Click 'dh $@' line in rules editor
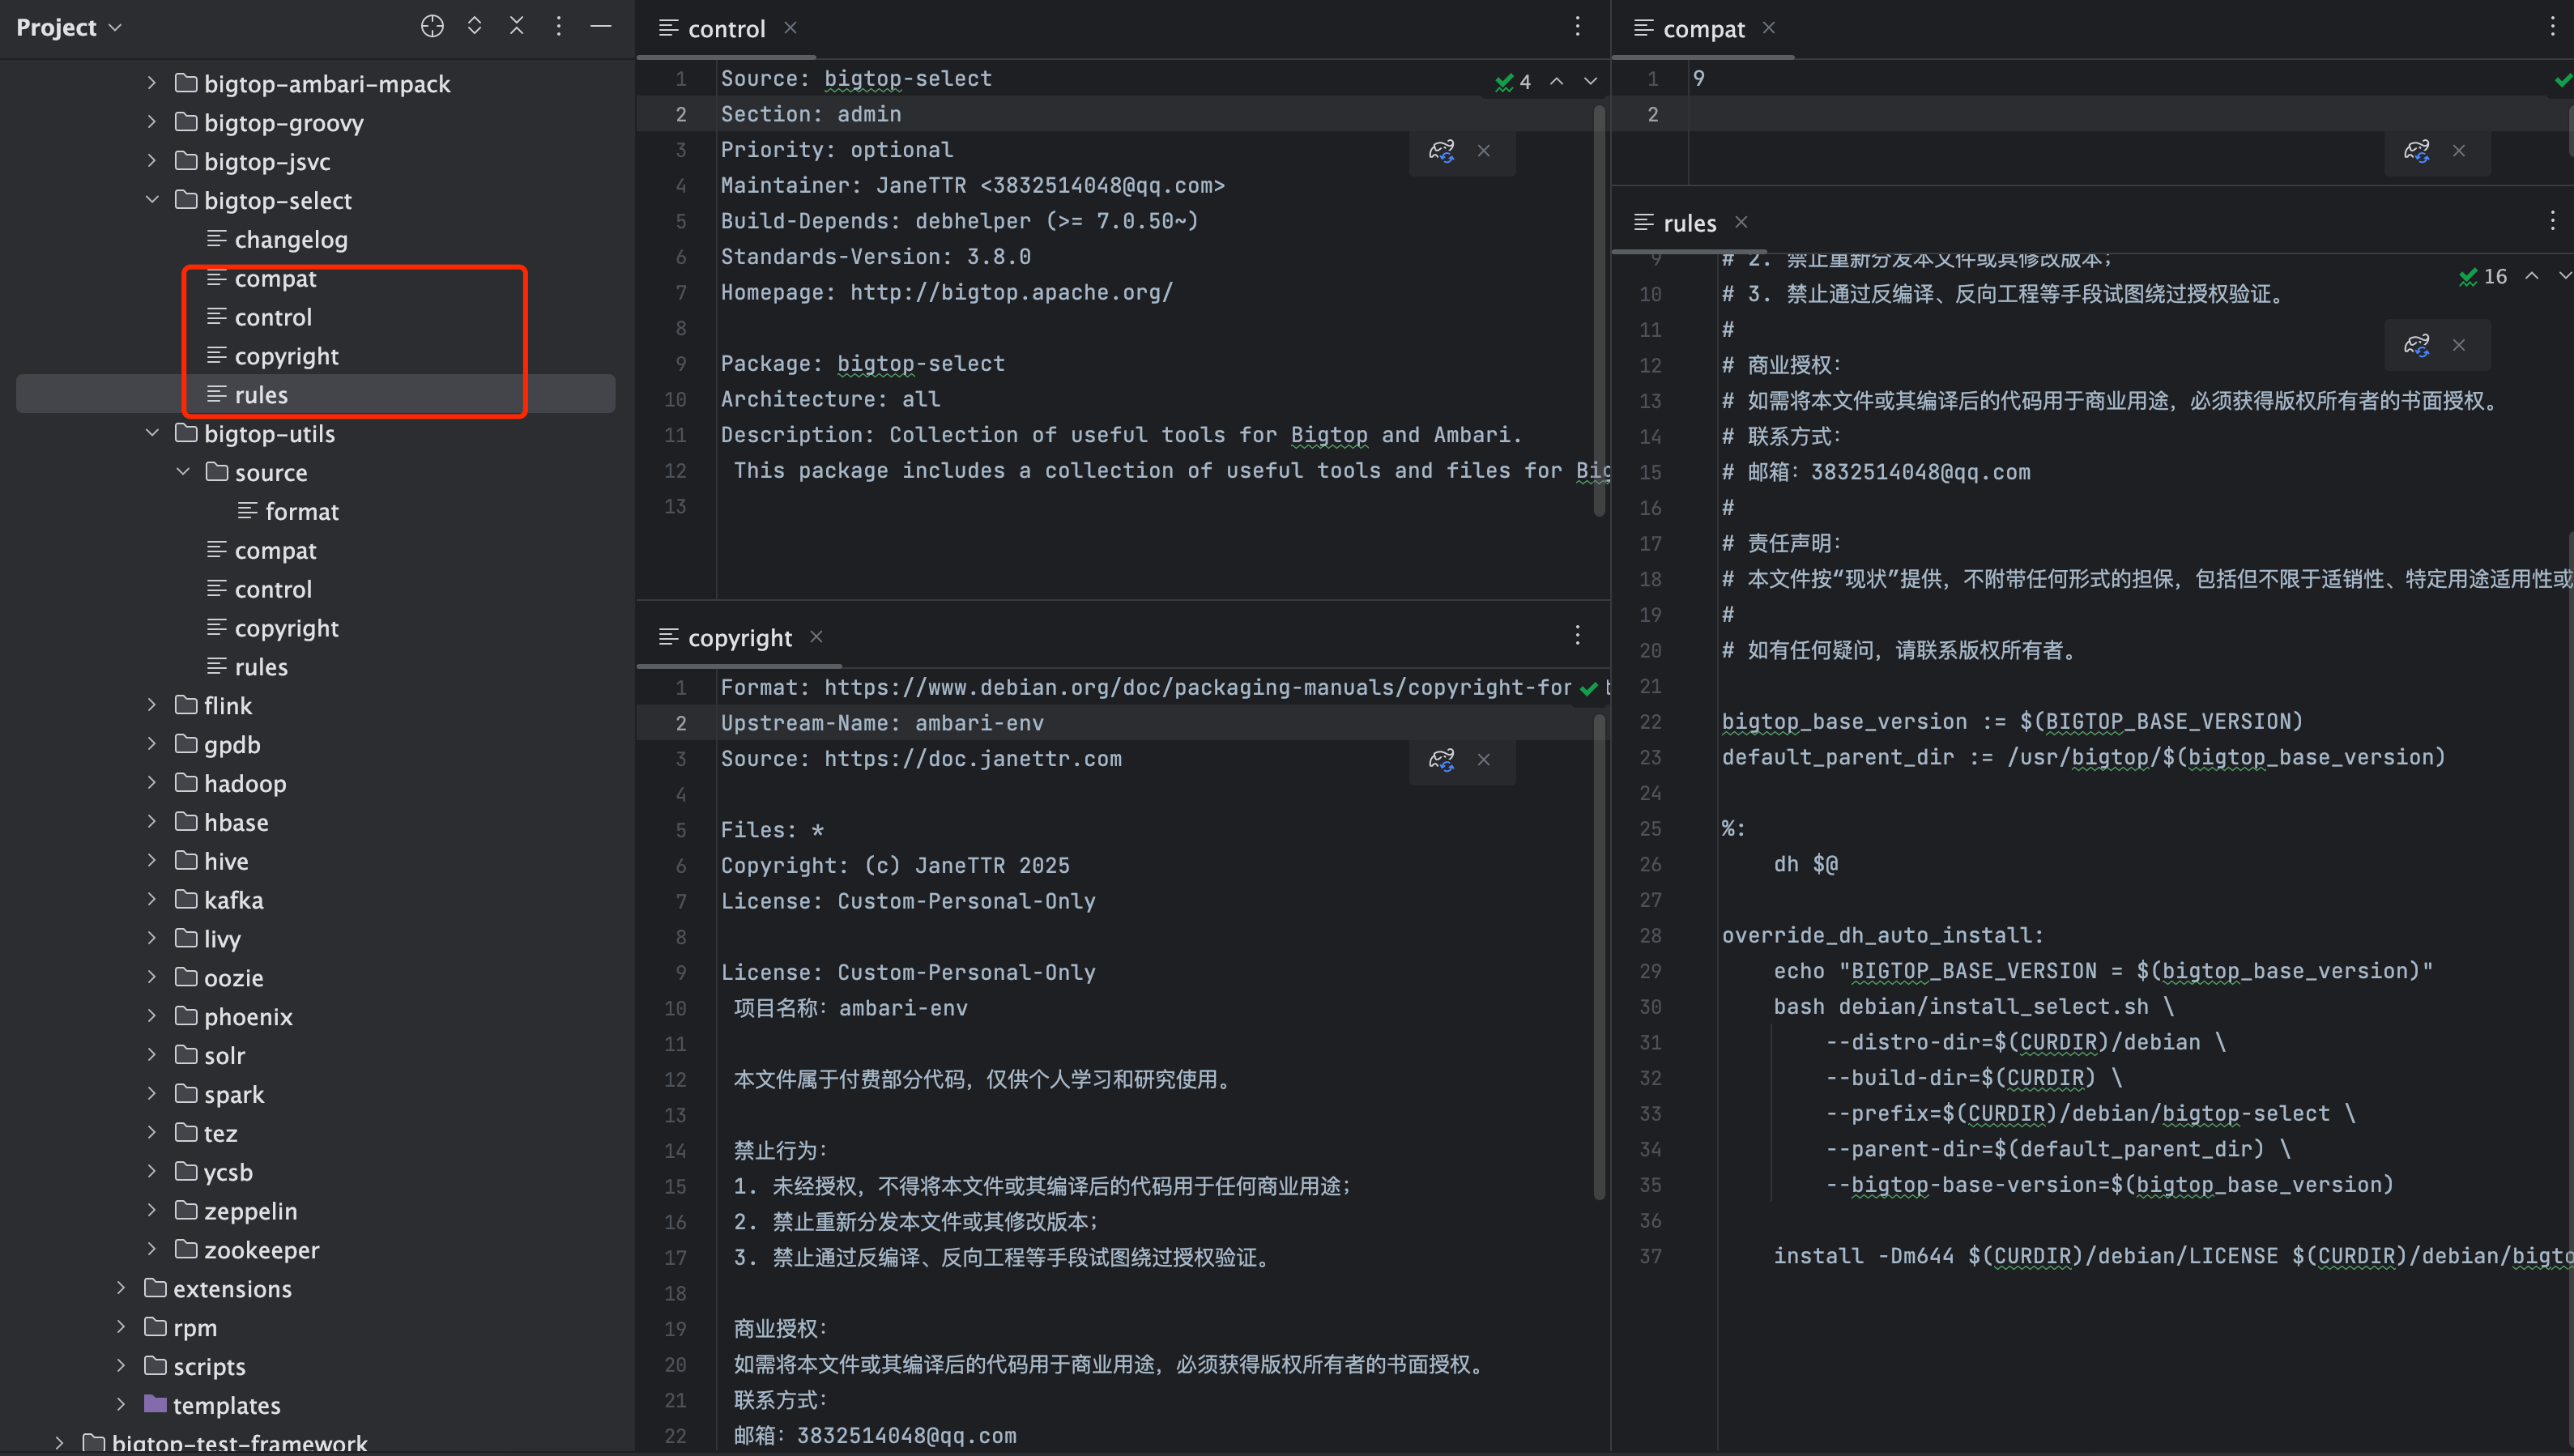This screenshot has width=2574, height=1456. [x=1806, y=864]
